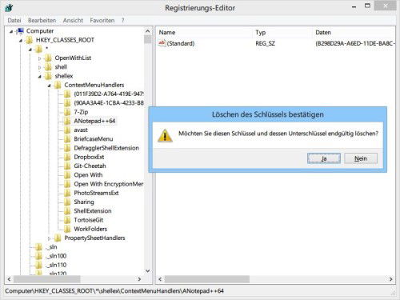Click the WorkFolders folder icon

[x=67, y=229]
